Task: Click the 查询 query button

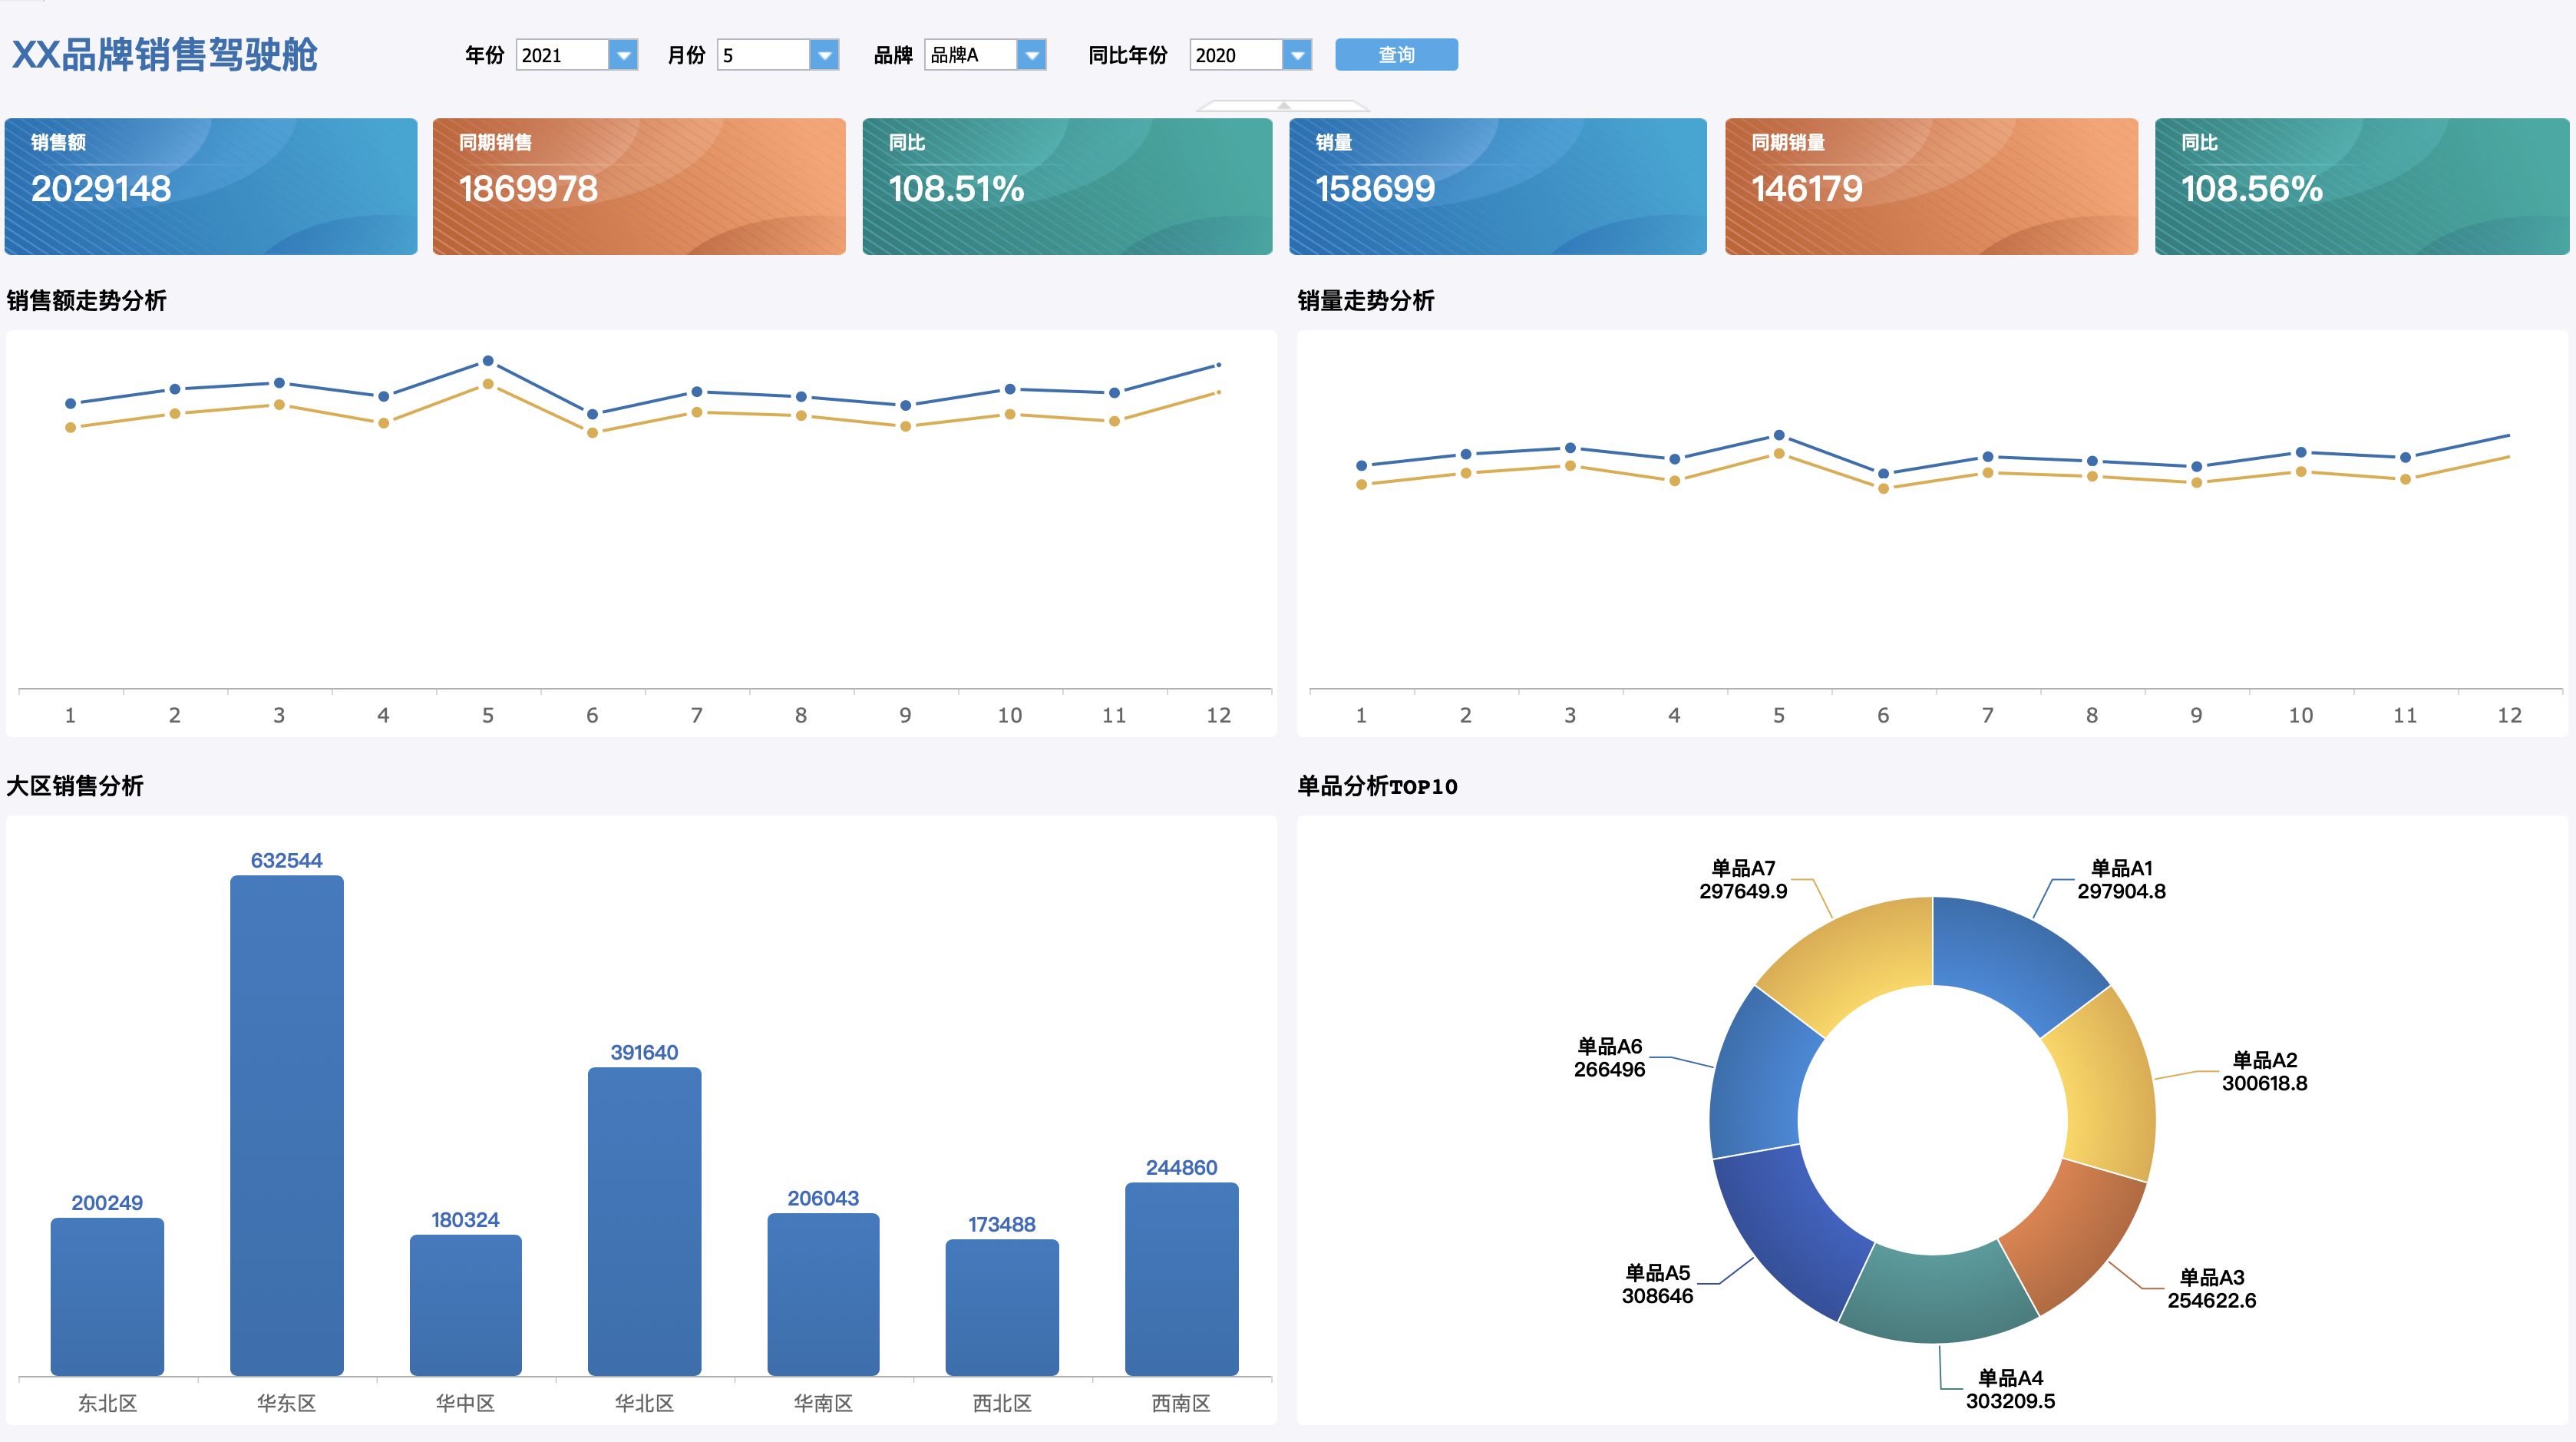Action: tap(1396, 55)
